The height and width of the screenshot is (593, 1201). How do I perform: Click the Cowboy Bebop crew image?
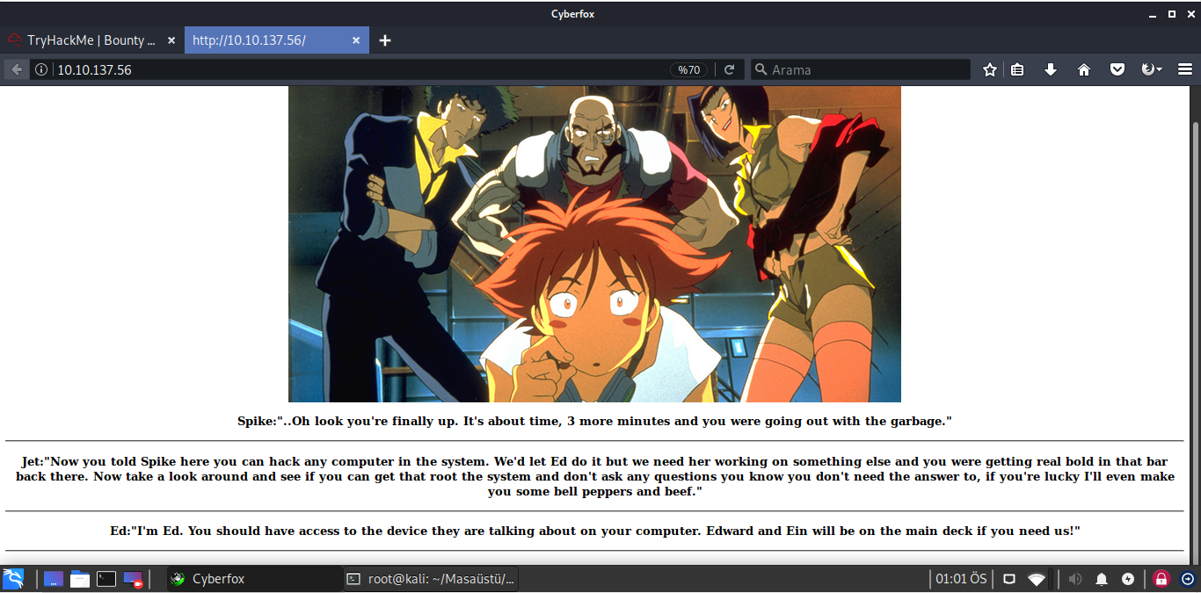[594, 244]
